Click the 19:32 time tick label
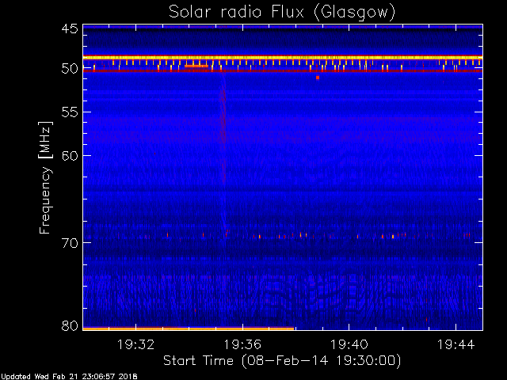Screen dimensions: 507x380 (135, 344)
